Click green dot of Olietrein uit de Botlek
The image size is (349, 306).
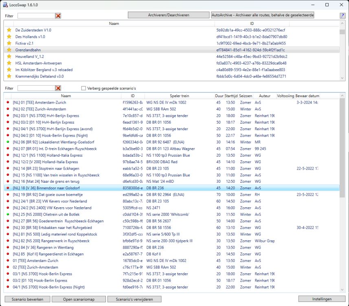click(8, 214)
